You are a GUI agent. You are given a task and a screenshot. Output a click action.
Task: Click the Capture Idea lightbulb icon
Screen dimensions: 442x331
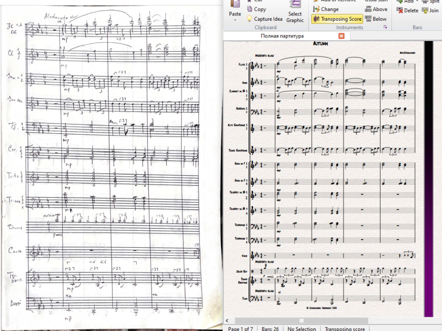coord(249,19)
